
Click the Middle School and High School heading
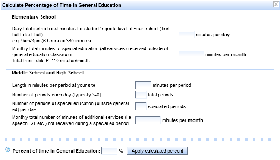click(48, 73)
